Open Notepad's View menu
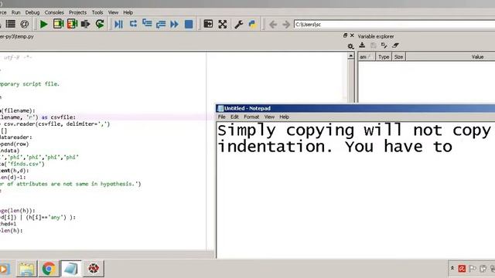 (x=269, y=117)
